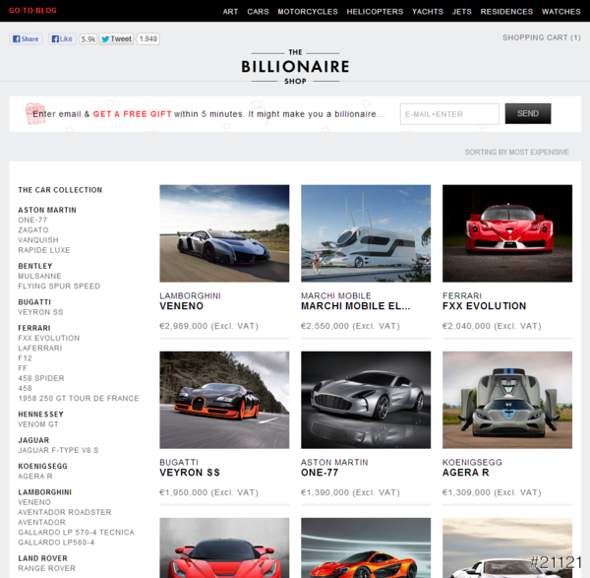Select 1958 250 GT TOUR DE FRANCE
Image resolution: width=590 pixels, height=578 pixels.
click(79, 398)
